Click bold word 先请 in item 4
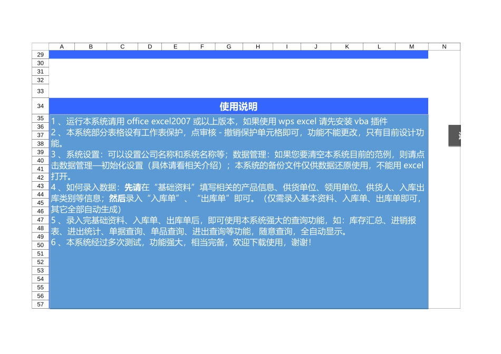This screenshot has height=354, width=501. pyautogui.click(x=132, y=188)
